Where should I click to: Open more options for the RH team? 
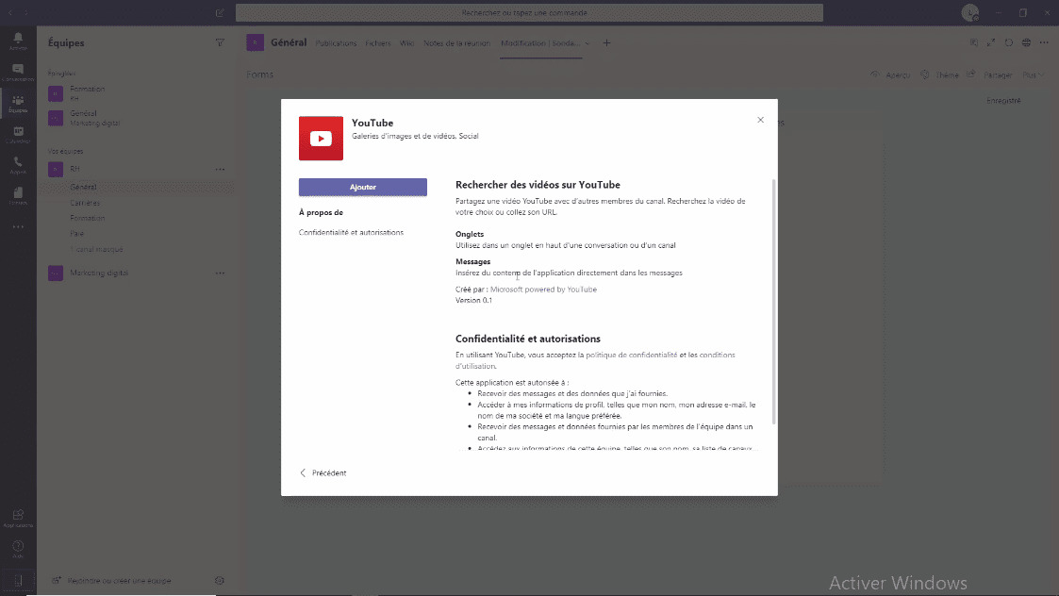tap(220, 169)
